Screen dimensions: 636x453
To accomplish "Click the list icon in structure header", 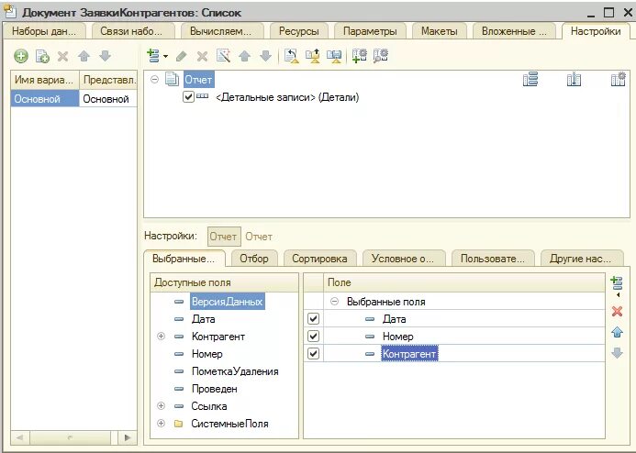I will (530, 79).
